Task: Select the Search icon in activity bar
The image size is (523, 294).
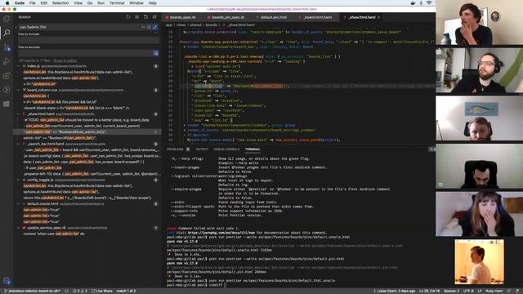Action: point(7,33)
